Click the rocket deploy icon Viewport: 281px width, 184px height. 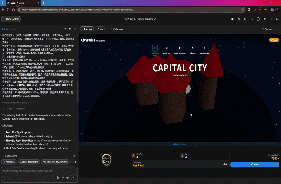(264, 19)
